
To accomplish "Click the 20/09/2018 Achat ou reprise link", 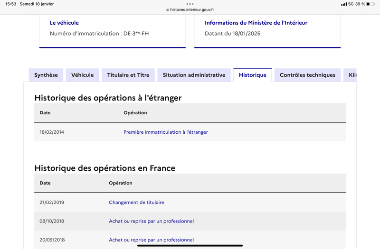I will tap(151, 240).
